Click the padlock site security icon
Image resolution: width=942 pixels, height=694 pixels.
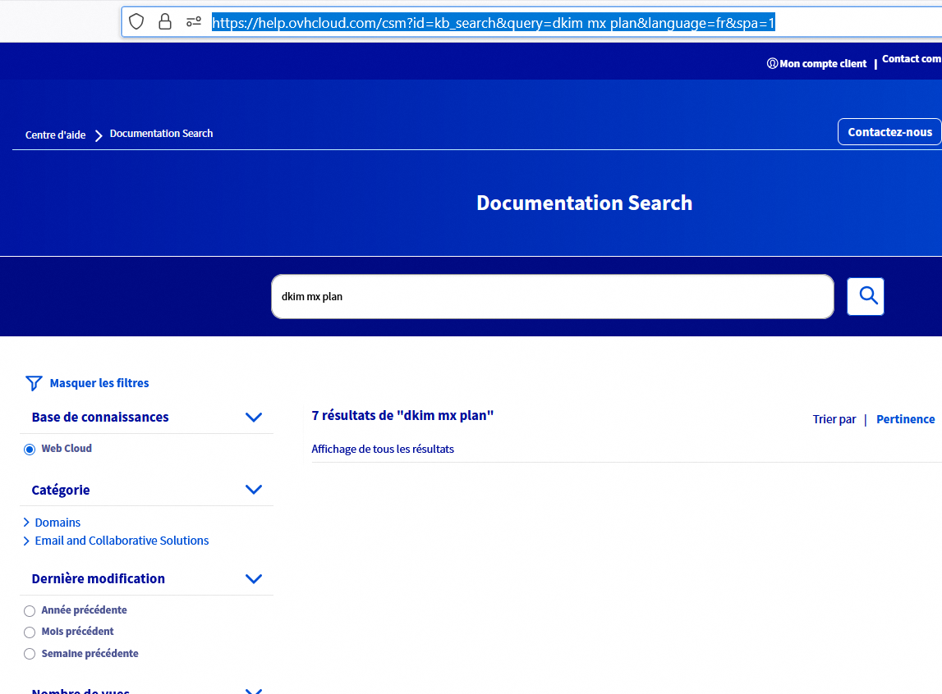point(165,22)
